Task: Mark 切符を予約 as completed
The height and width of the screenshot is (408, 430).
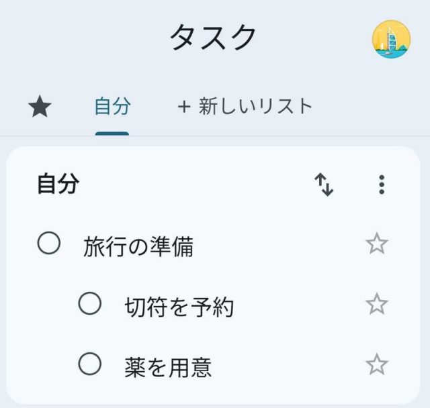Action: [x=90, y=304]
